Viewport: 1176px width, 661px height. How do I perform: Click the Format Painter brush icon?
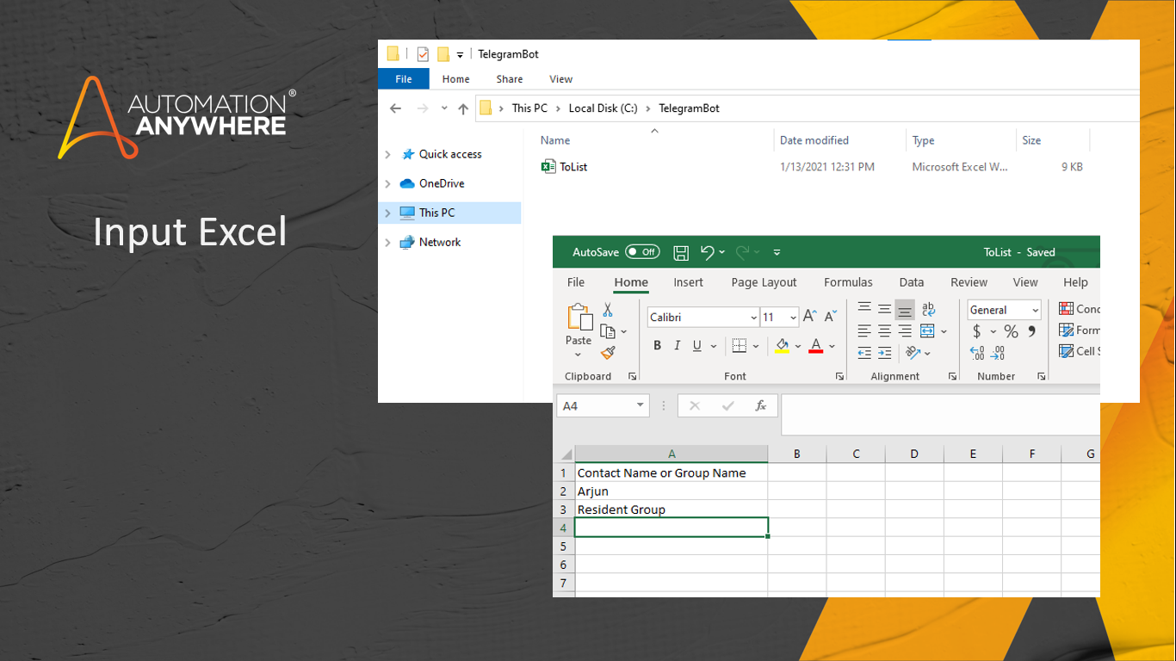pos(608,353)
